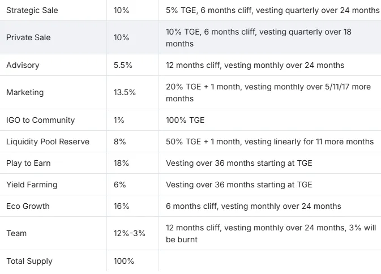Click the Eco Growth vesting schedule text
Screen dimensions: 381x274
coord(253,206)
